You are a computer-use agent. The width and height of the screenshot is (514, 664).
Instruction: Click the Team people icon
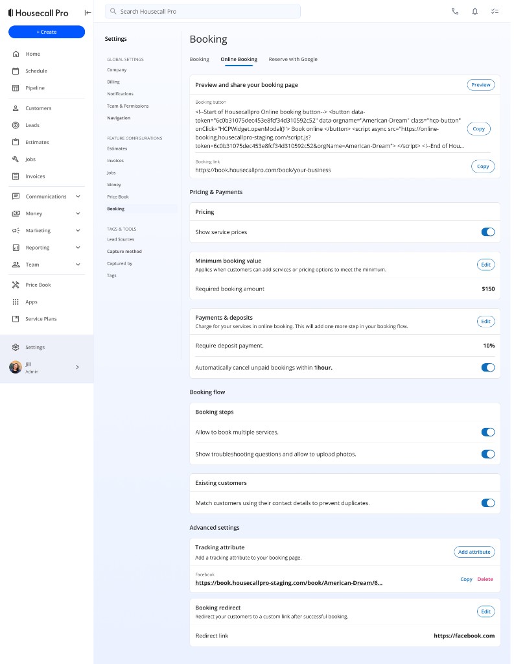pyautogui.click(x=16, y=265)
